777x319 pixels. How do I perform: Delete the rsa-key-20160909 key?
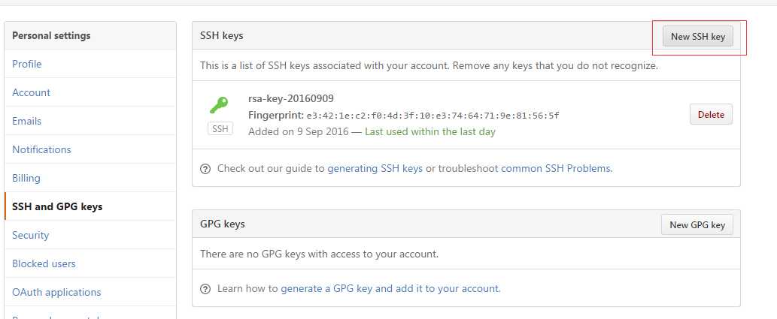coord(711,114)
